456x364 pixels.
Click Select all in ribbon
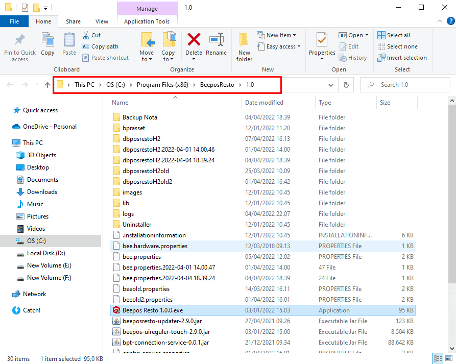coord(394,35)
